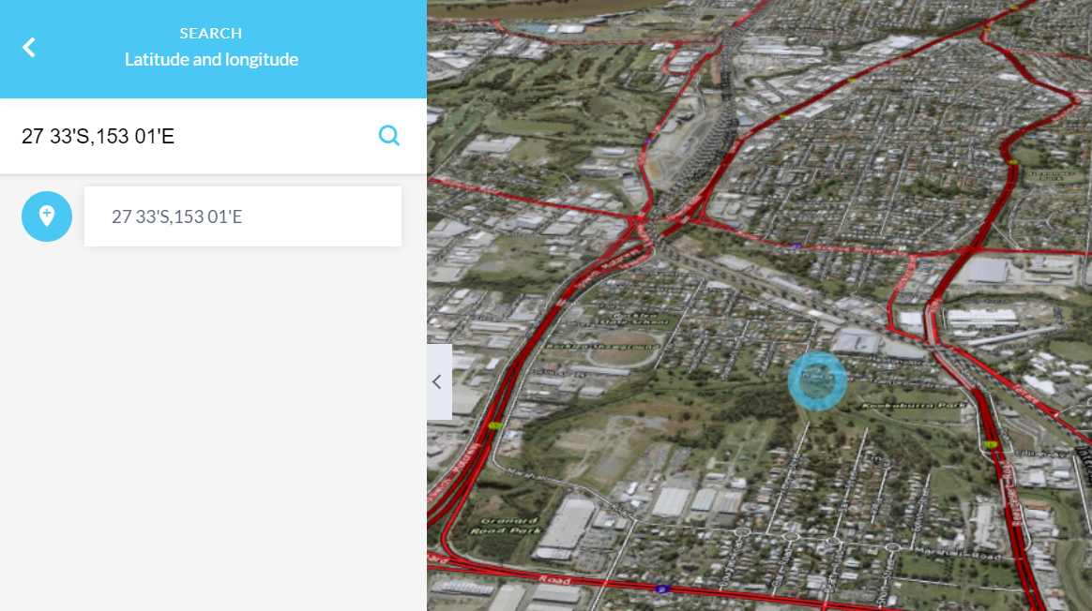Collapse the search side panel
This screenshot has width=1092, height=611.
tap(438, 381)
